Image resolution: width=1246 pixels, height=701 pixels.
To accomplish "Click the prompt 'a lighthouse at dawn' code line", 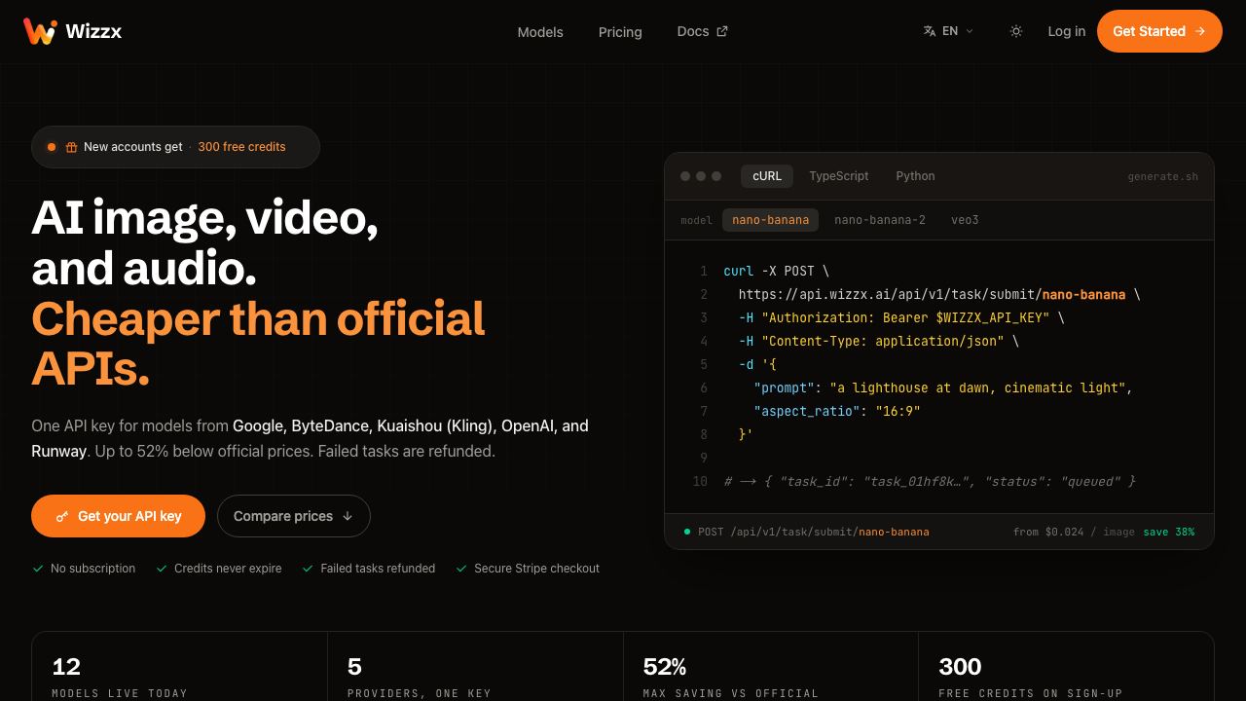I will pos(943,387).
